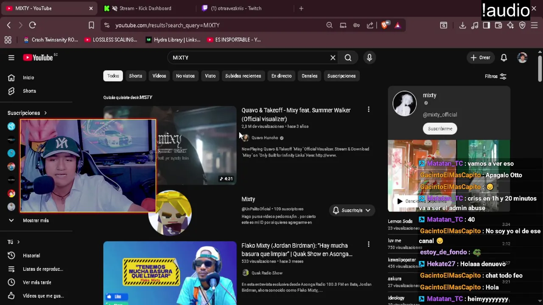543x305 pixels.
Task: Reload the page in the browser
Action: [x=32, y=25]
